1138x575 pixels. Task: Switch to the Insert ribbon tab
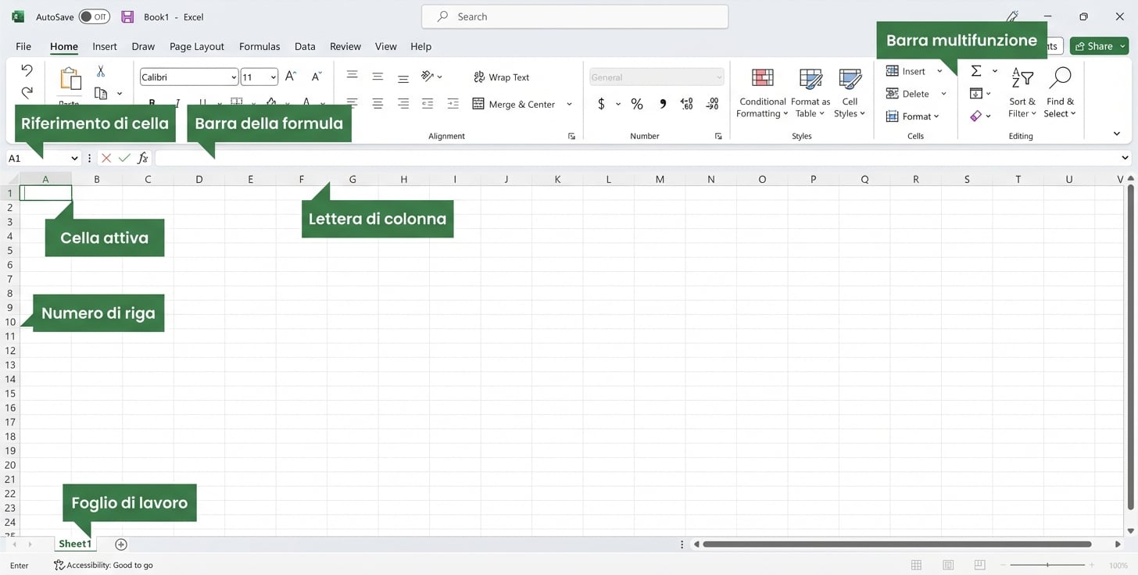click(105, 46)
